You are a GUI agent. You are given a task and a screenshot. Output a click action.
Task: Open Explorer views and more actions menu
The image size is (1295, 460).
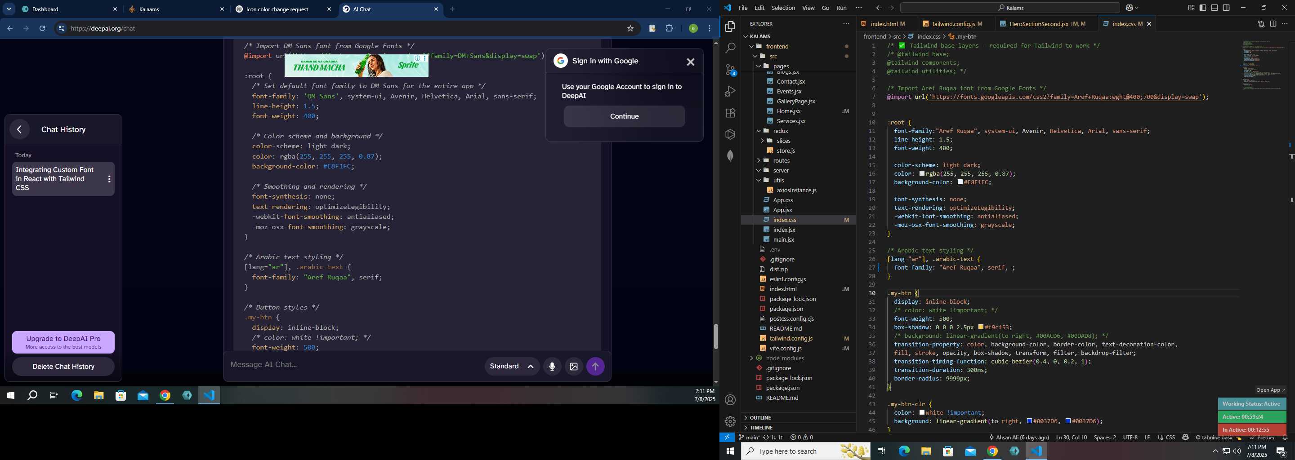846,24
